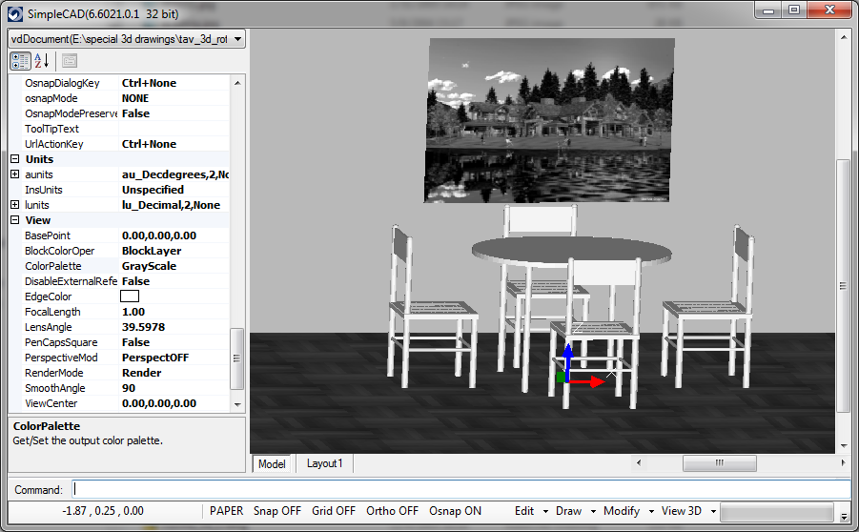This screenshot has height=532, width=859.
Task: Expand the lunits property node
Action: coord(15,205)
